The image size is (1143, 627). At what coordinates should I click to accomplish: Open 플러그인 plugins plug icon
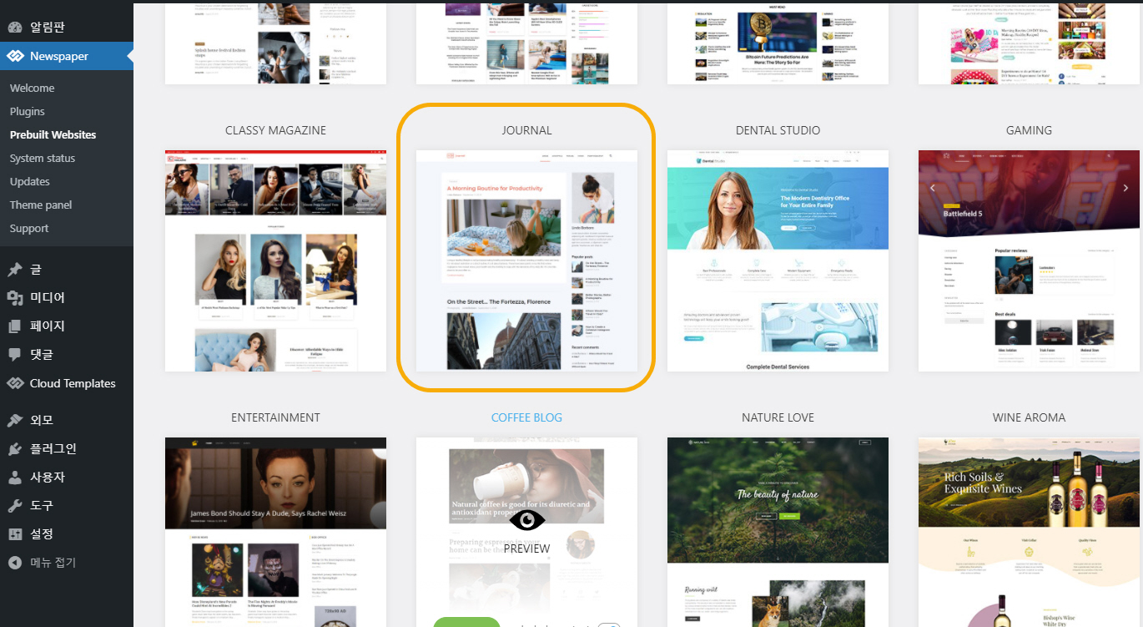click(x=15, y=449)
